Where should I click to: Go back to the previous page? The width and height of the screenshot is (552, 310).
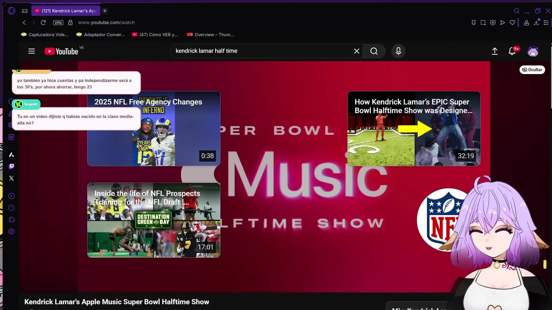coord(24,22)
